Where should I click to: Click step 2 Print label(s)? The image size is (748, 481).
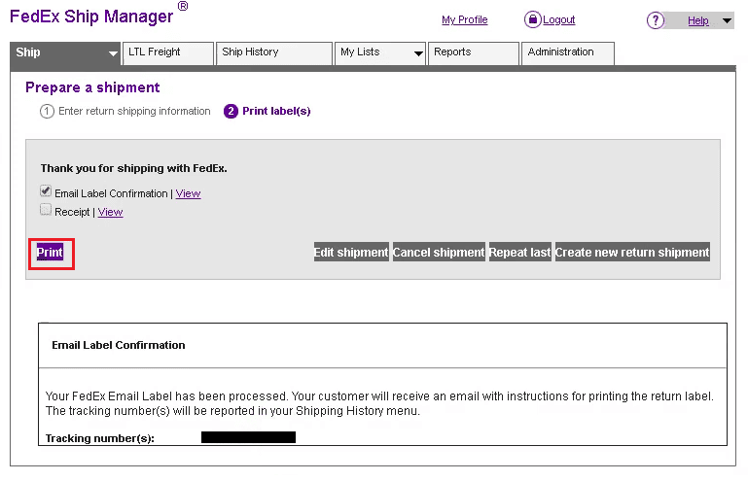pyautogui.click(x=267, y=111)
